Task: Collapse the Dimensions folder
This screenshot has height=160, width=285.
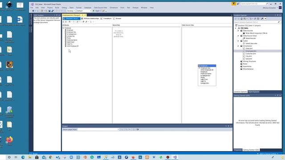Action: coord(238,46)
